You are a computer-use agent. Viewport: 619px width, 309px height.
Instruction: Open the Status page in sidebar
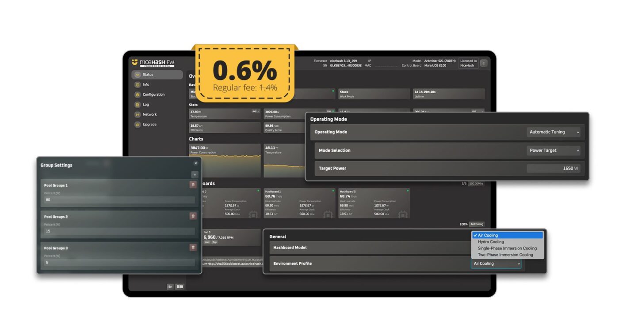pos(157,75)
